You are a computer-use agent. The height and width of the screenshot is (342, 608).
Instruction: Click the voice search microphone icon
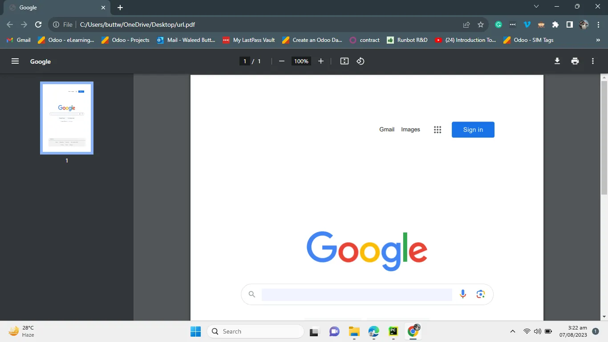pyautogui.click(x=463, y=294)
